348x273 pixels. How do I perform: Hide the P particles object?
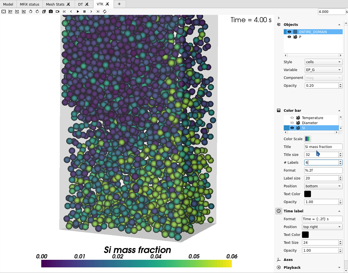[x=289, y=37]
